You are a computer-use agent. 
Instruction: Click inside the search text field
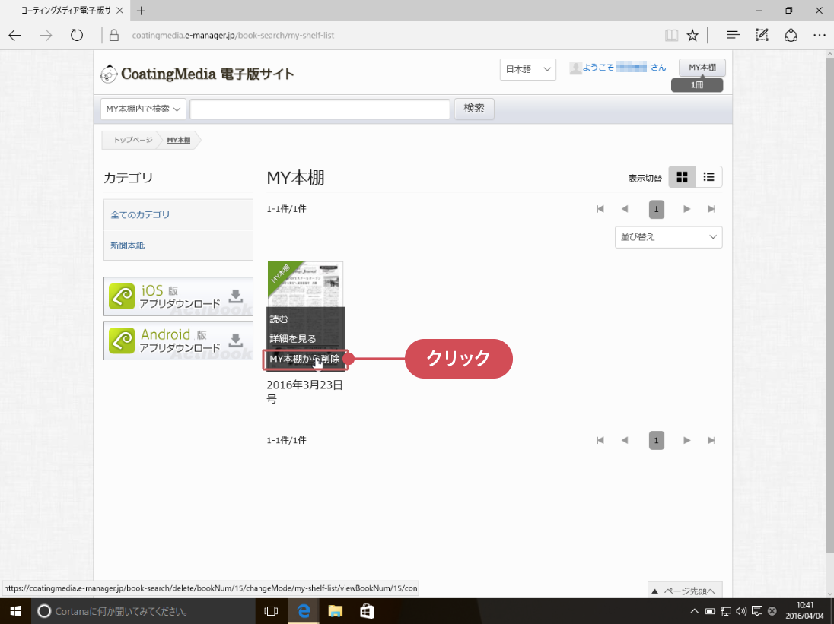(x=320, y=109)
